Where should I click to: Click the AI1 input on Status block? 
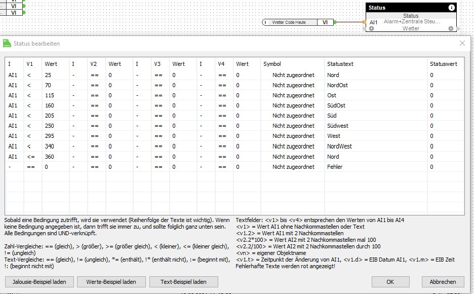pyautogui.click(x=373, y=22)
